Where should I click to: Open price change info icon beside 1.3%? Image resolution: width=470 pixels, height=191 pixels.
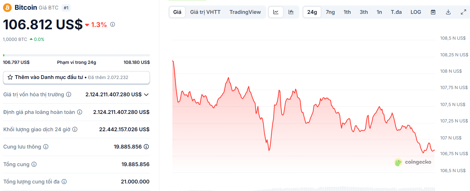[x=112, y=24]
